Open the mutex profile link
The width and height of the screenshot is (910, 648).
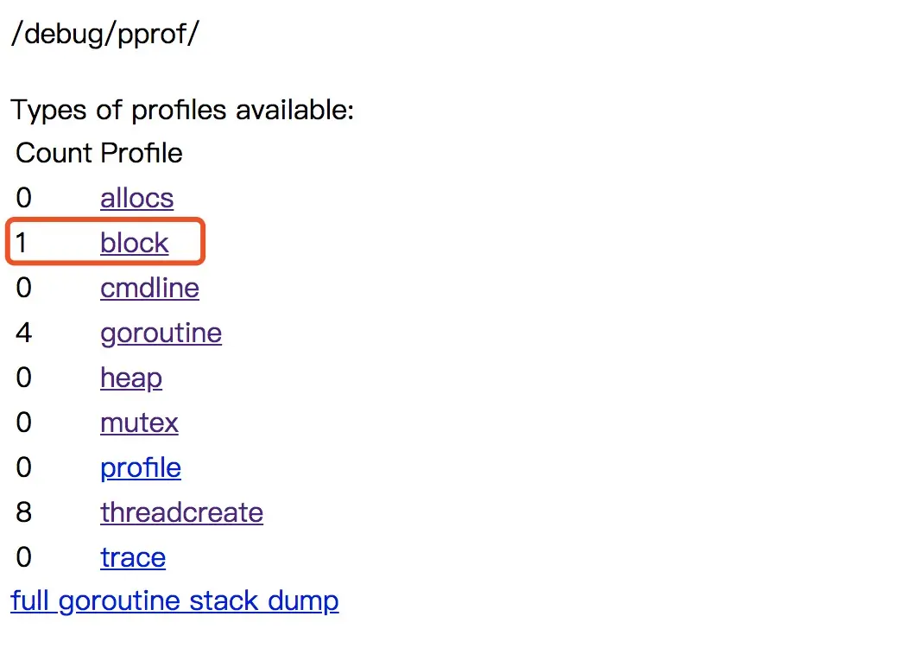[139, 423]
